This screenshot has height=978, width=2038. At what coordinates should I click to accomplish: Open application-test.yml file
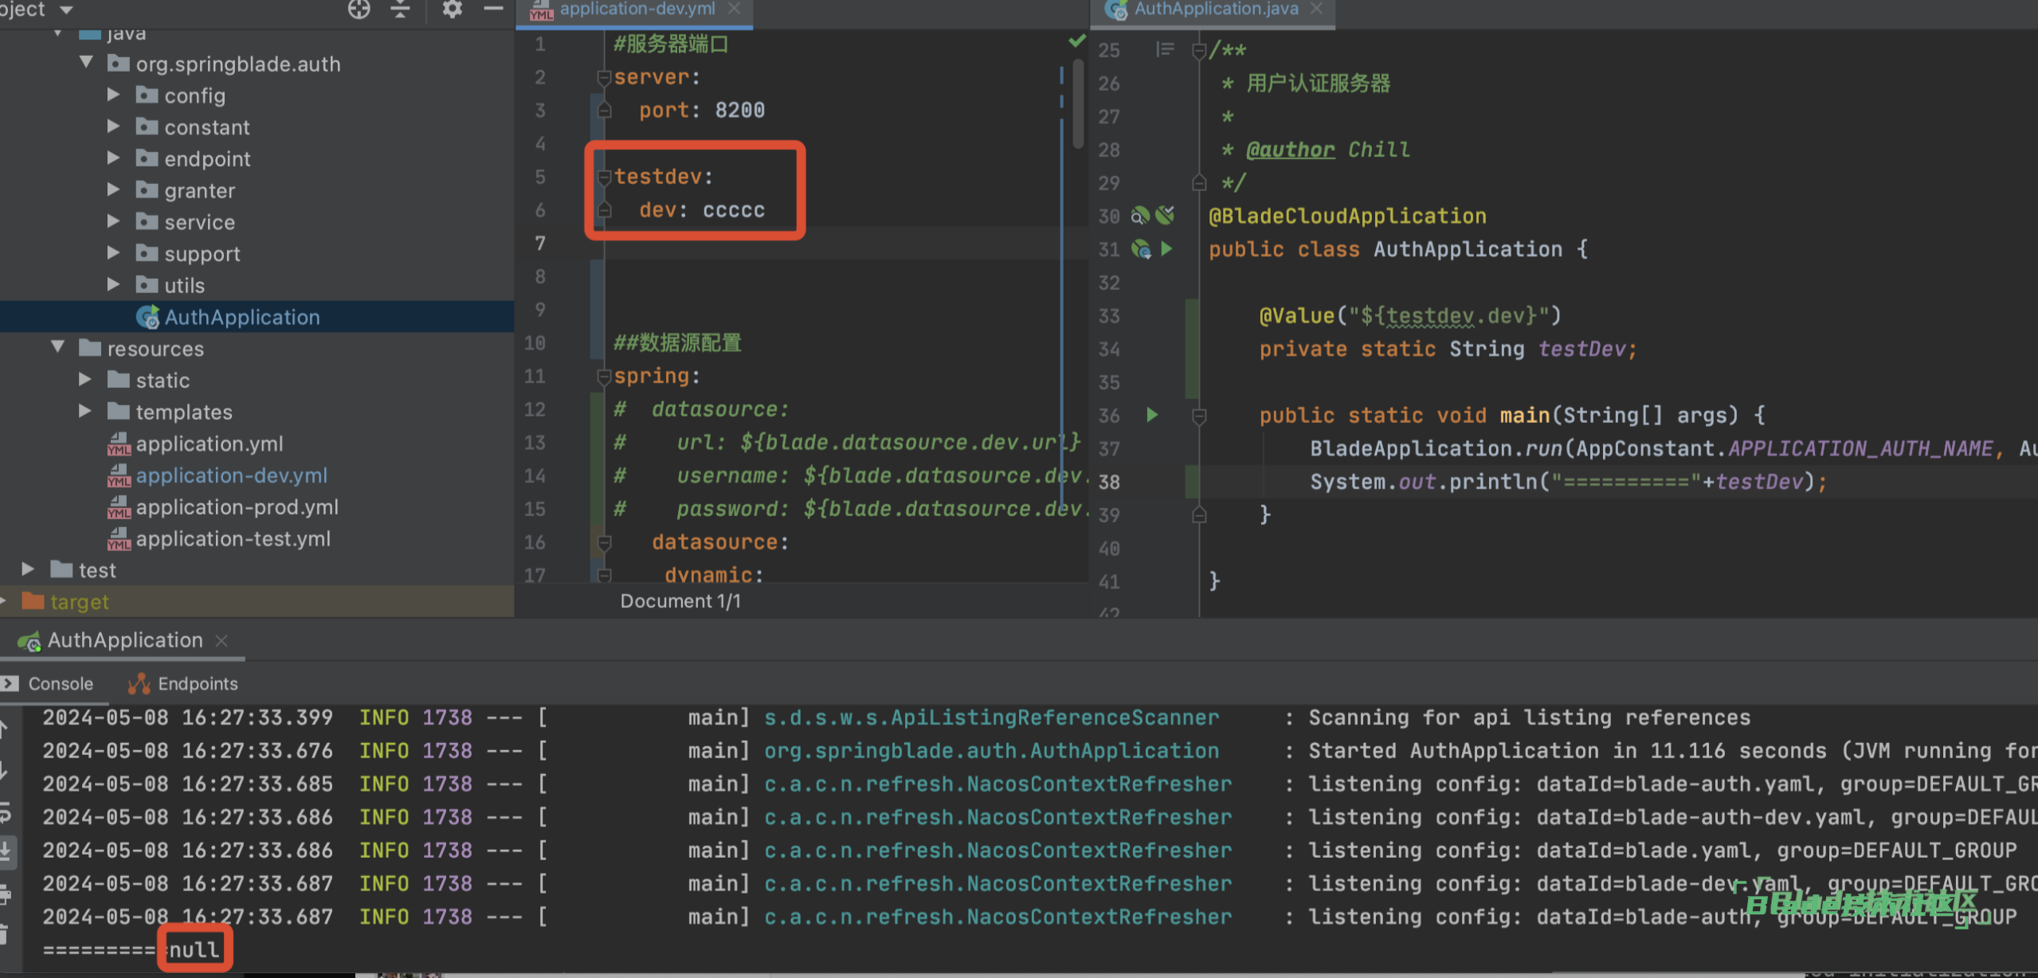pos(233,538)
